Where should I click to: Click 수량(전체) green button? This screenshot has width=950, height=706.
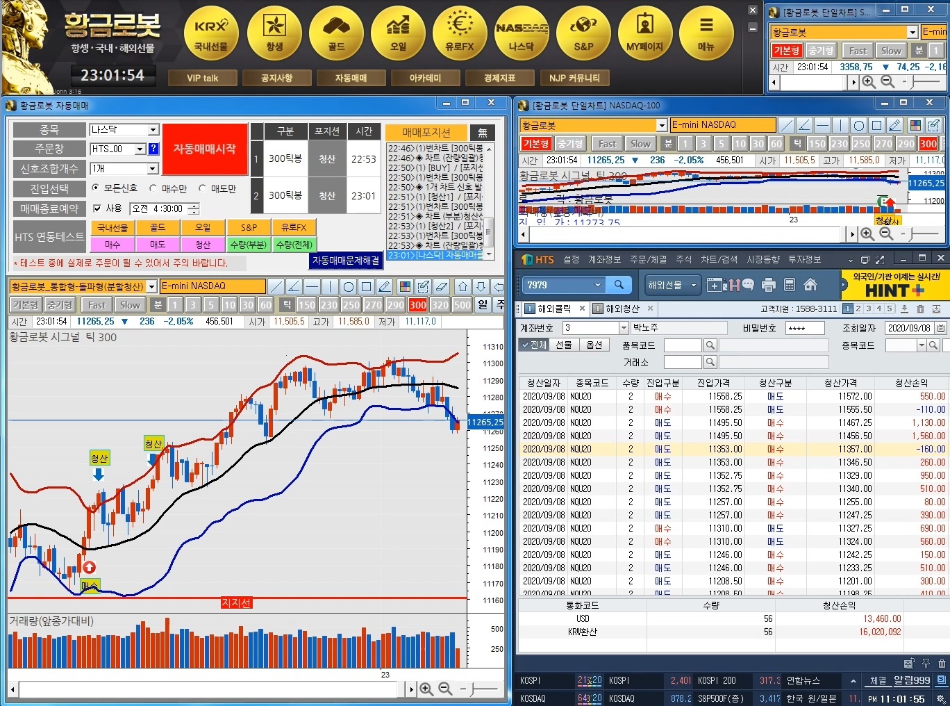(x=294, y=245)
